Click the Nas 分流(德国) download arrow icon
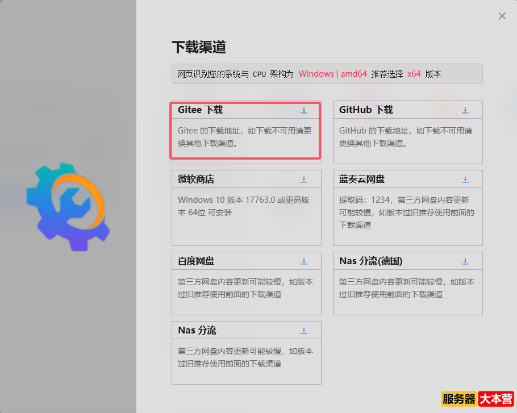 point(465,261)
